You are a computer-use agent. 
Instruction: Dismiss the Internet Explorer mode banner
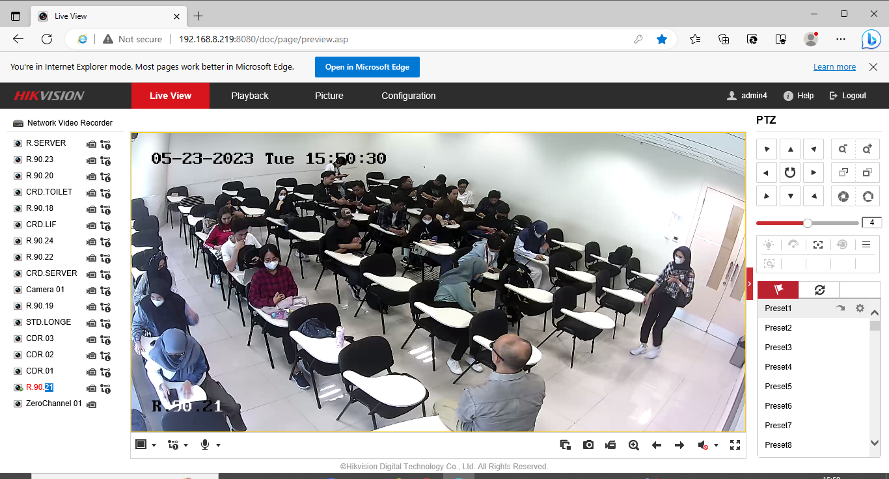point(873,67)
